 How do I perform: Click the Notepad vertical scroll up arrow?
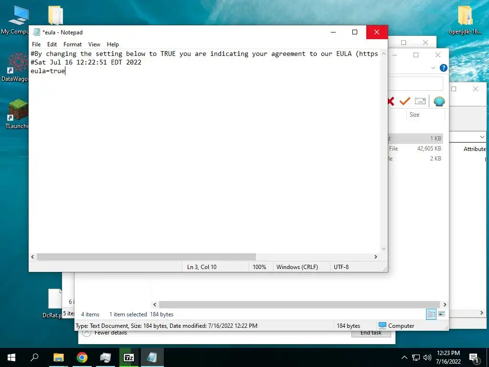(x=383, y=54)
